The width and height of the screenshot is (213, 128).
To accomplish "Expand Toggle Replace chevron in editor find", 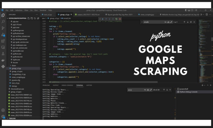I will [x=142, y=22].
